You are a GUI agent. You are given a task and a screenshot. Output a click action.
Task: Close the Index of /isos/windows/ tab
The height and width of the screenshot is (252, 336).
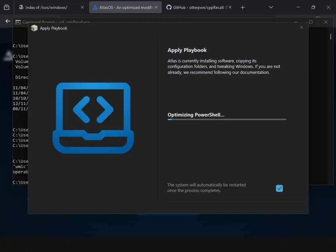(x=82, y=7)
